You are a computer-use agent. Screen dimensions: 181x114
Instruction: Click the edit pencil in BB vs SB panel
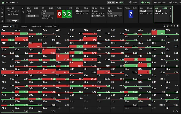pyautogui.click(x=23, y=9)
